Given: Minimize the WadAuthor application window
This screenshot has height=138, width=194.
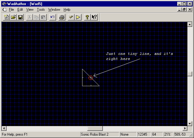Looking at the screenshot, I should pyautogui.click(x=179, y=4).
